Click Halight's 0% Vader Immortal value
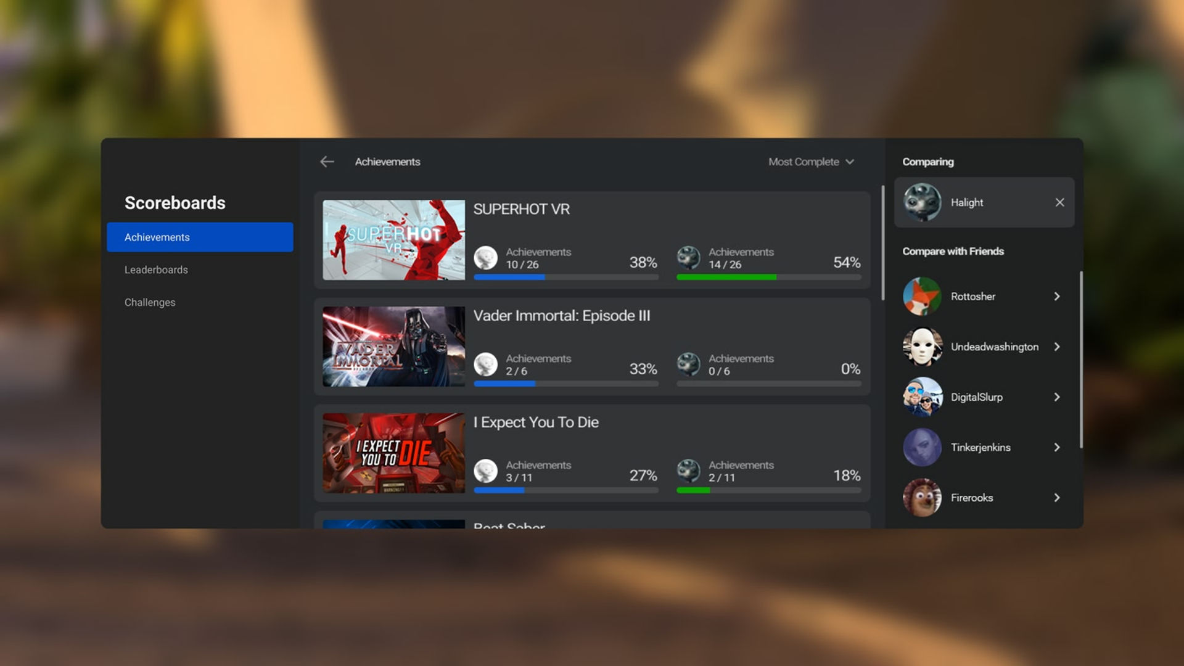The image size is (1184, 666). (850, 369)
